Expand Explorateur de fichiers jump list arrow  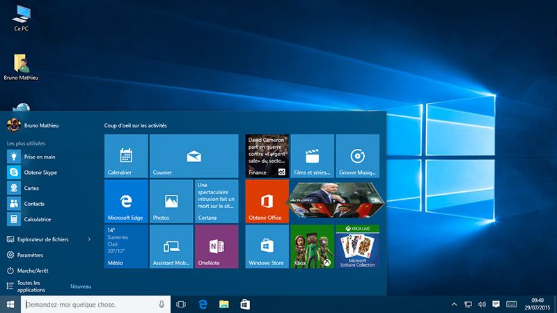tap(89, 239)
